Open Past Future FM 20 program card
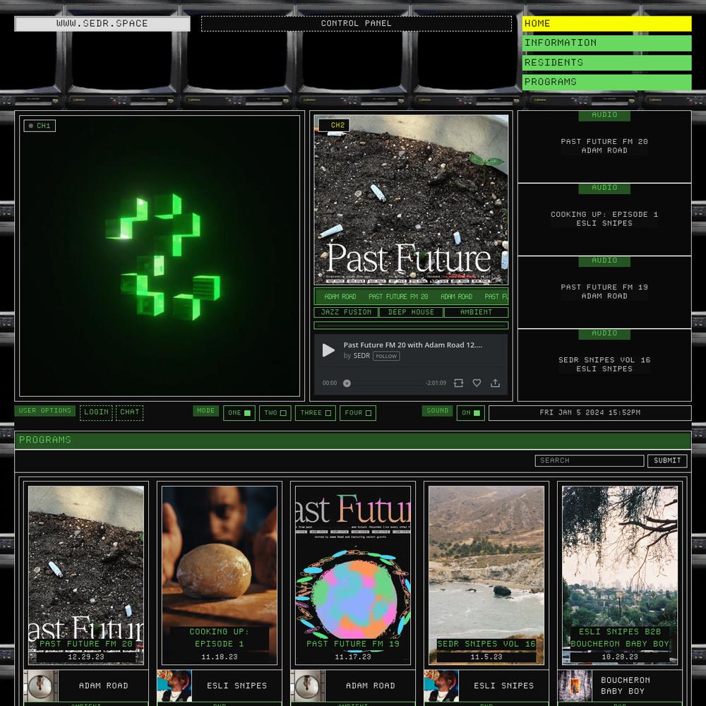706x706 pixels. pos(86,575)
